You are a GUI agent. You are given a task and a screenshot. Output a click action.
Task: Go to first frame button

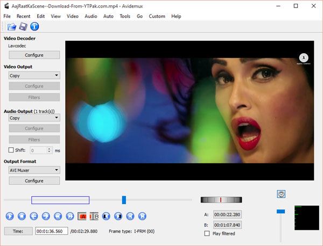(130, 216)
